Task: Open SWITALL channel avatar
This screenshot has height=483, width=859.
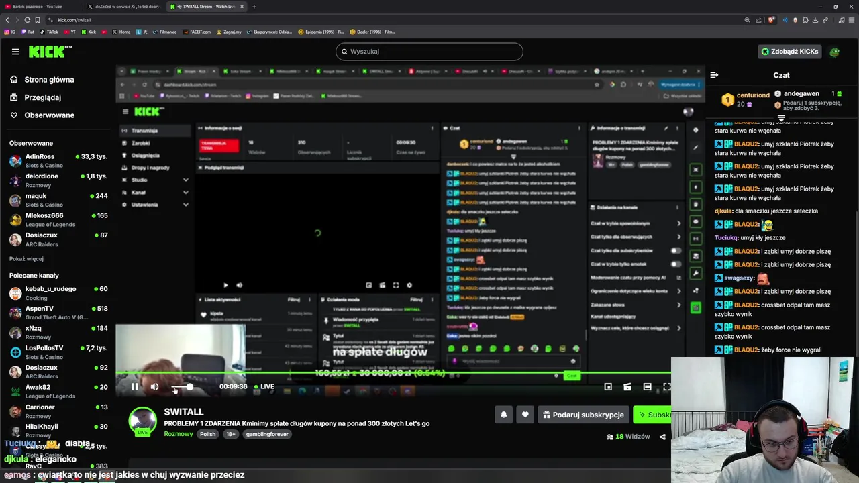Action: 142,421
